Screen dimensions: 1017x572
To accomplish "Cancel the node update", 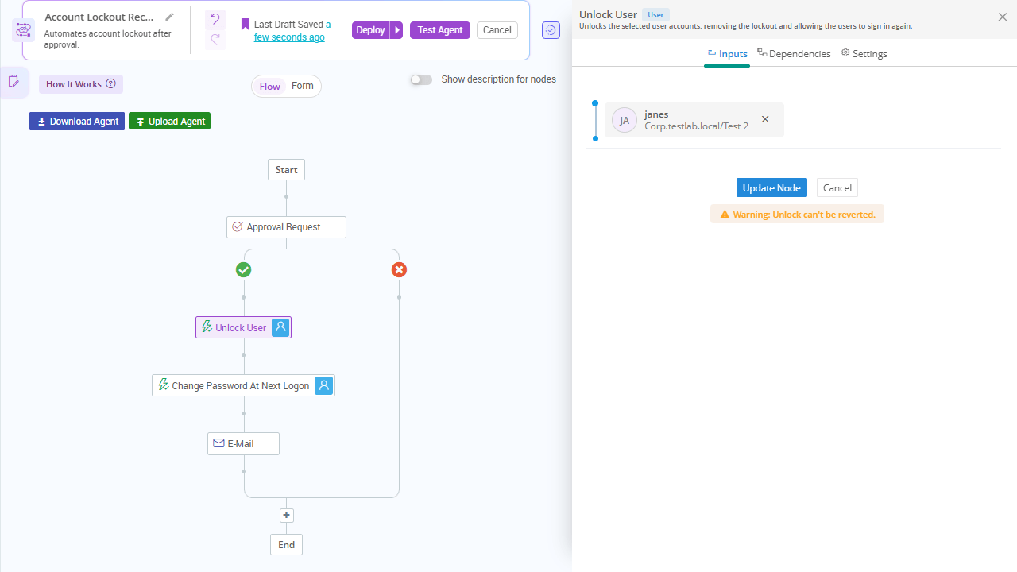I will pos(837,187).
